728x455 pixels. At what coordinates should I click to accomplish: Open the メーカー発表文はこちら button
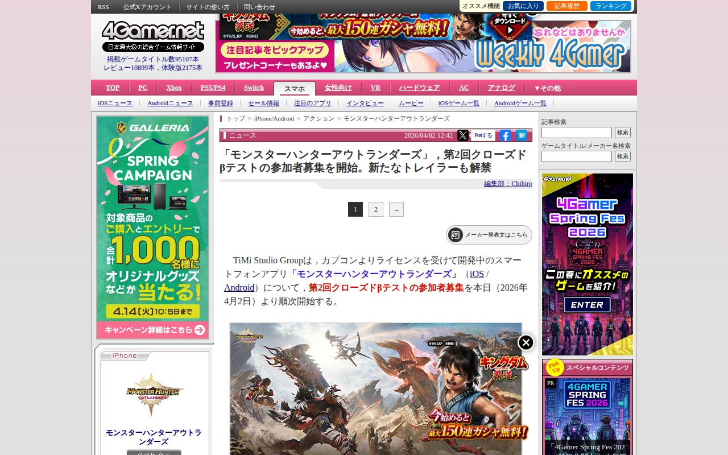[x=489, y=235]
